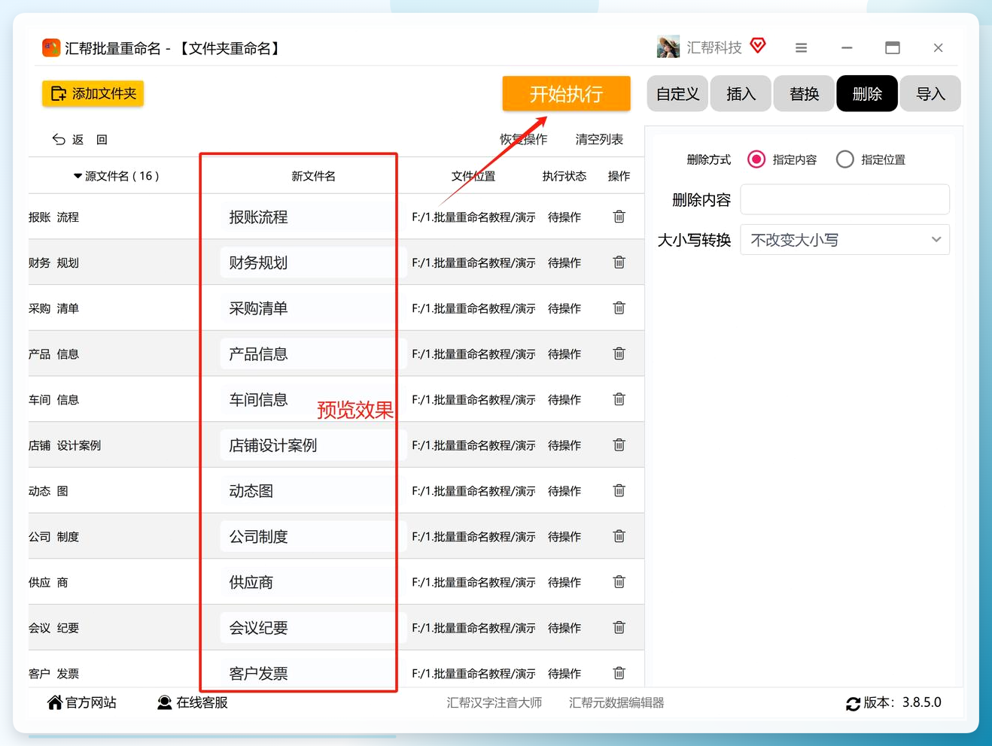
Task: Edit new file name 财务规划
Action: (313, 262)
